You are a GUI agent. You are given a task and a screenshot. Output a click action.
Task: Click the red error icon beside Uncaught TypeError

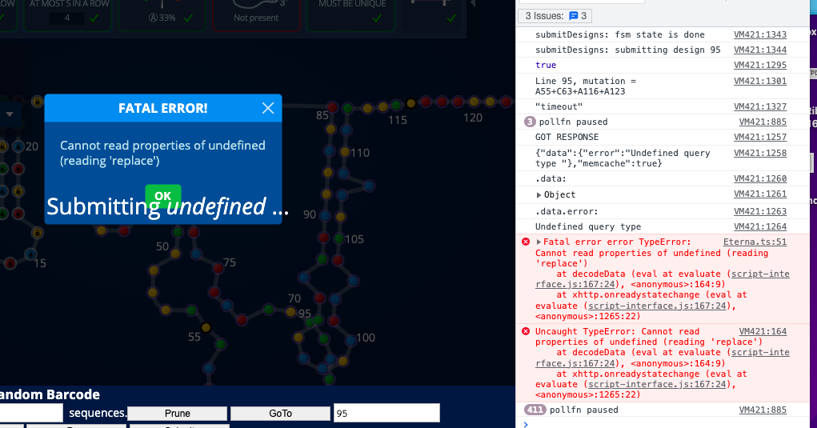pos(526,331)
